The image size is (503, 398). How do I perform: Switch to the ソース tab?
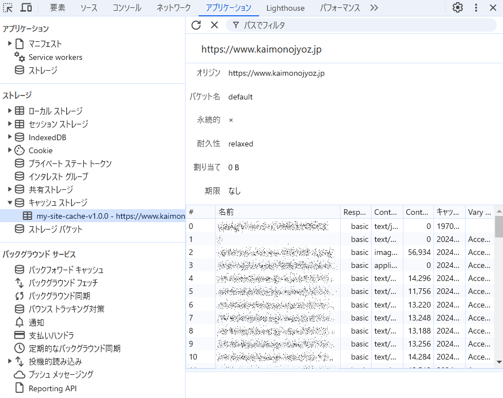pos(89,8)
